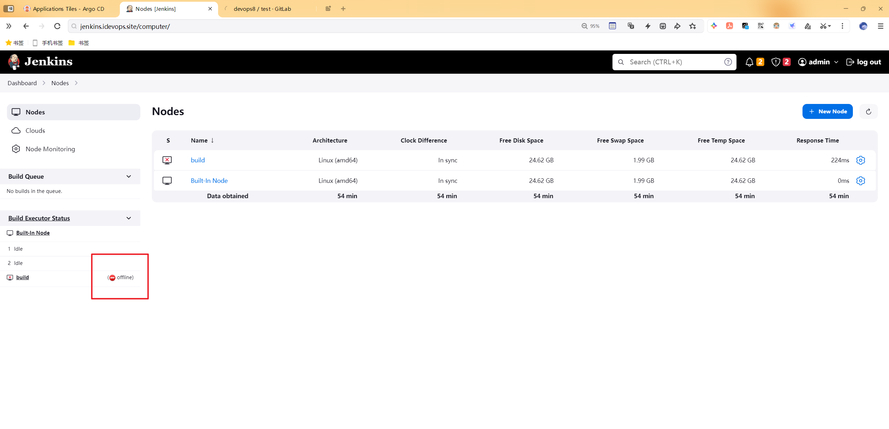Click the lightning bolt icon in toolbar
The image size is (889, 429).
[648, 26]
